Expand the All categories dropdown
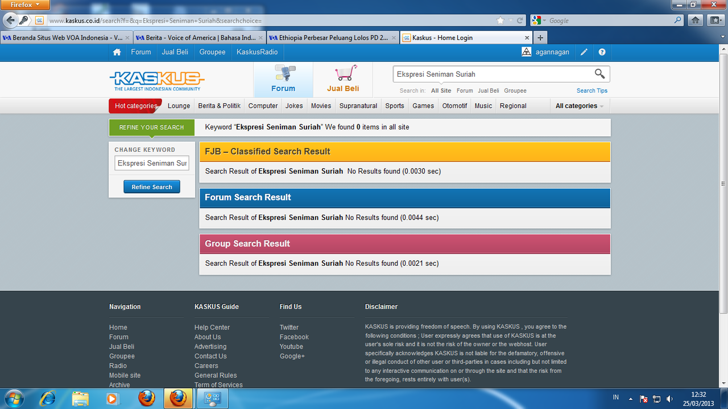728x409 pixels. [x=580, y=106]
